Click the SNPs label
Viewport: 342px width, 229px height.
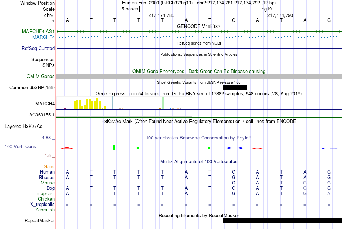coord(49,65)
